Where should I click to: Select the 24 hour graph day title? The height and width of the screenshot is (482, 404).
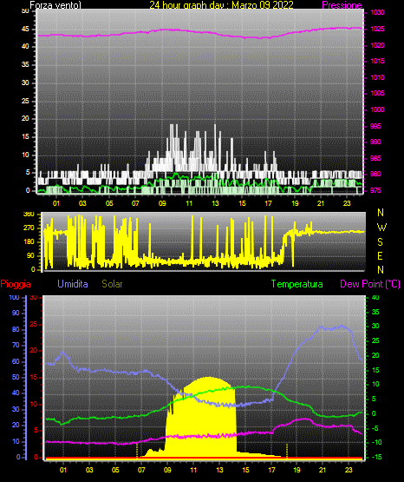pyautogui.click(x=221, y=5)
